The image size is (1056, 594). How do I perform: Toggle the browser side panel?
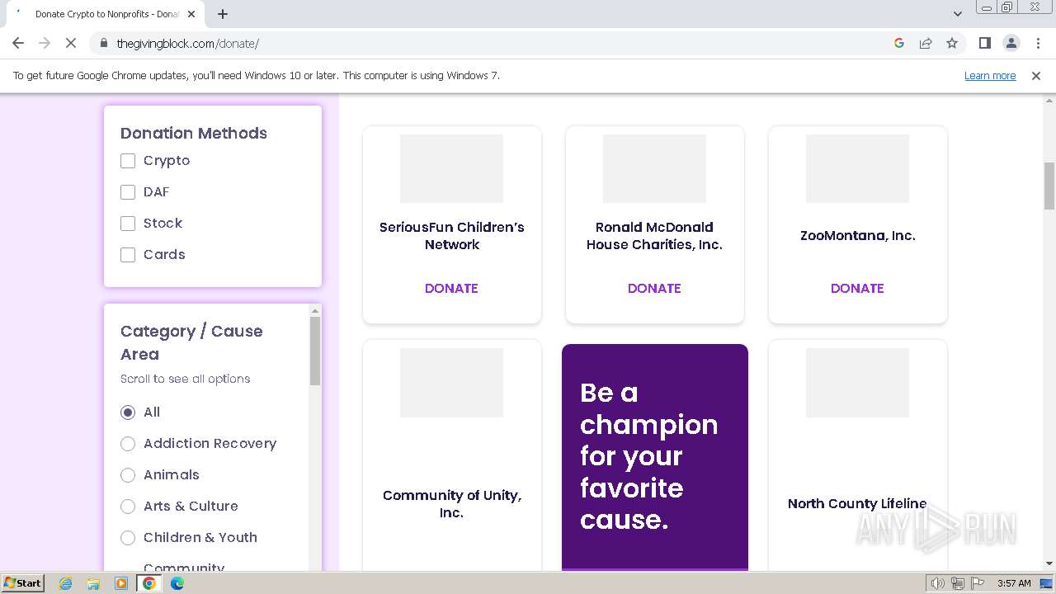pyautogui.click(x=984, y=43)
